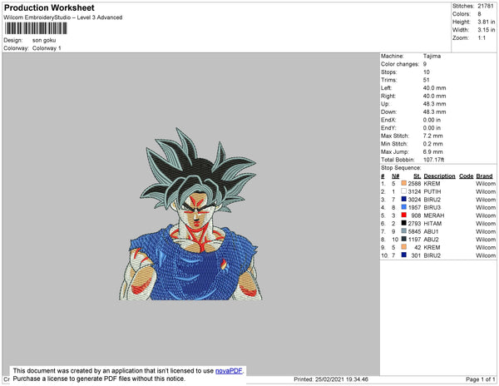
Task: Open the novaPDF hyperlink
Action: 229,371
